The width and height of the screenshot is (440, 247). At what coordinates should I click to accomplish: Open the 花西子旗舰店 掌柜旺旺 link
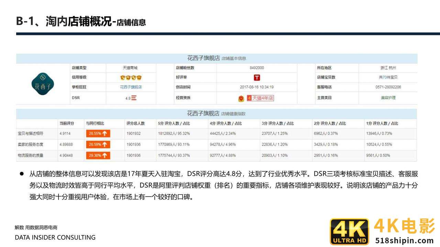coord(131,87)
